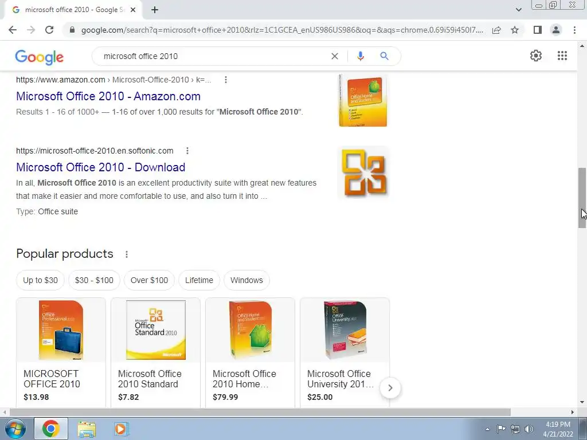Viewport: 587px width, 440px height.
Task: Open options menu for the Softonic result
Action: 187,151
